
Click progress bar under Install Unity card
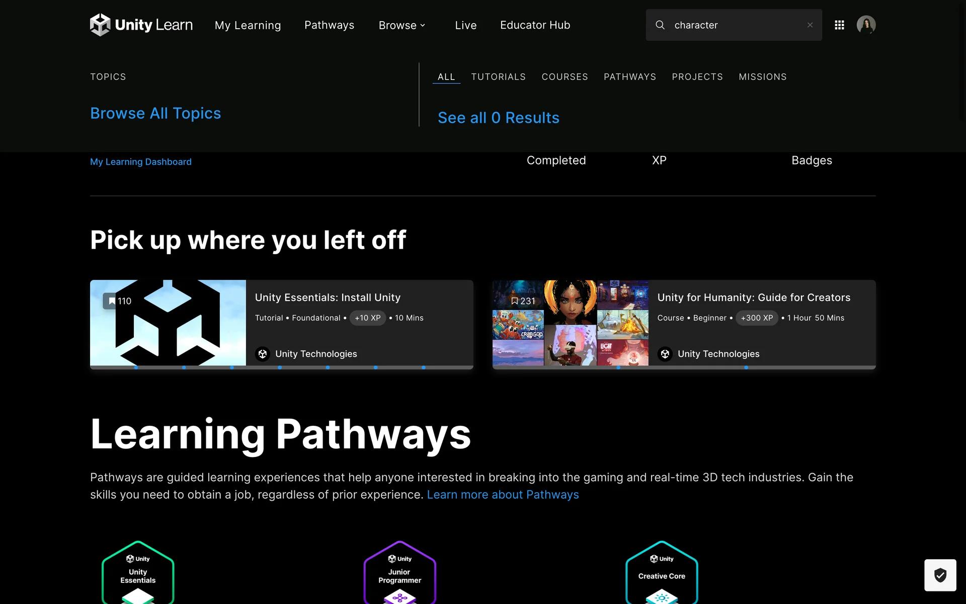[x=281, y=367]
